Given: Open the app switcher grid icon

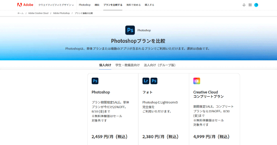Looking at the screenshot, I should pos(250,5).
